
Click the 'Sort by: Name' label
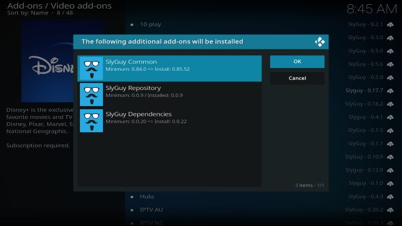click(x=28, y=13)
